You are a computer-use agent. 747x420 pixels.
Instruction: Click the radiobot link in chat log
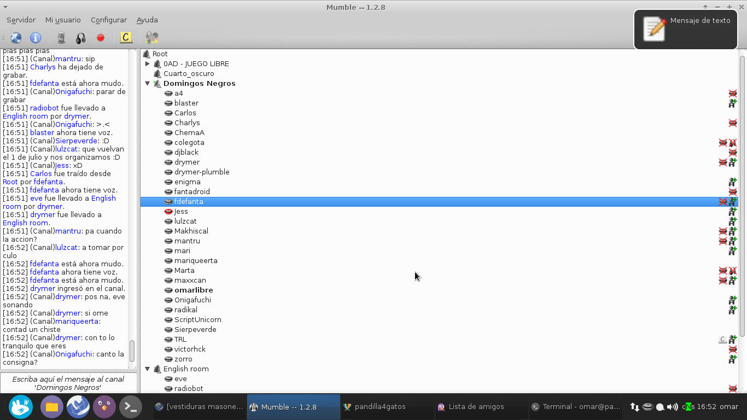45,108
